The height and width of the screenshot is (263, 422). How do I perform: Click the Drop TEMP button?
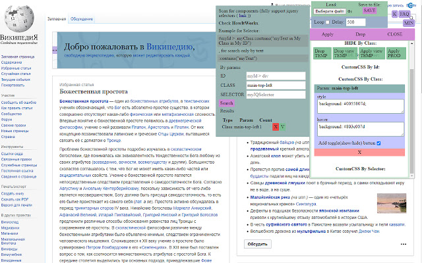(322, 53)
